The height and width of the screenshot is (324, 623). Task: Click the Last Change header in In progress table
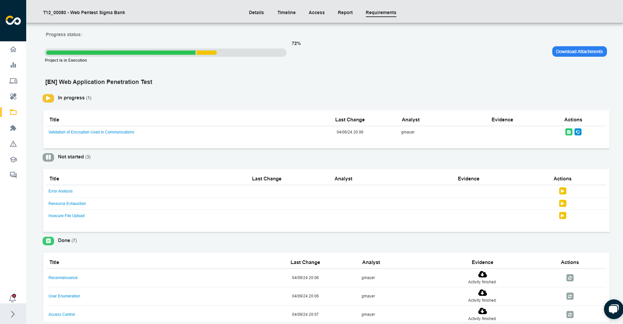point(350,120)
